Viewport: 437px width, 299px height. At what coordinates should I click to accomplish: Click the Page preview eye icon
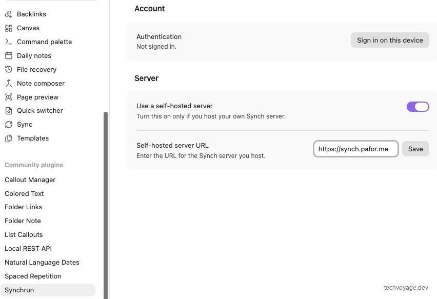[9, 97]
